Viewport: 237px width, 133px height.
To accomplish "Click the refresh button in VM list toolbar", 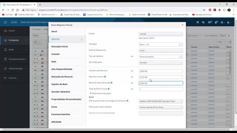I will [x=36, y=42].
